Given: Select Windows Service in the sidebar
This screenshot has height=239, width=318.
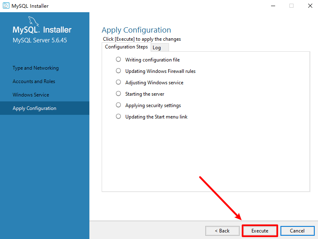Looking at the screenshot, I should (31, 95).
